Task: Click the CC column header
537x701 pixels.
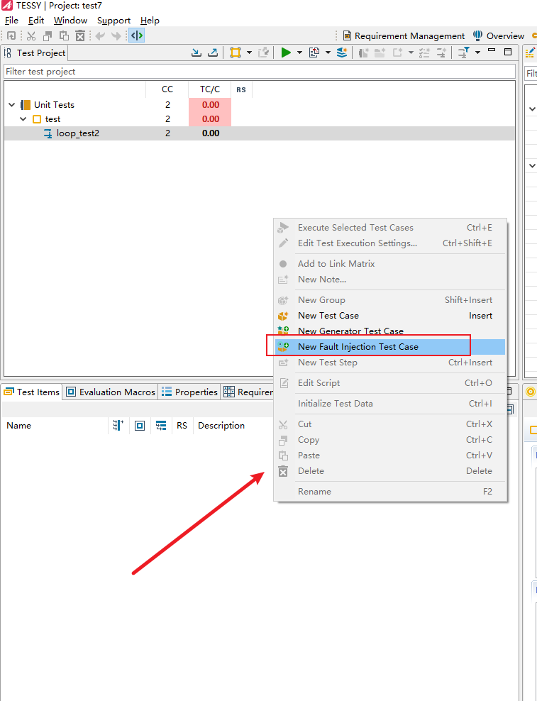Action: coord(167,89)
